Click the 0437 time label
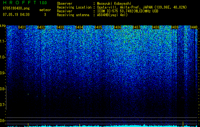The image size is (200, 127). tap(136, 27)
